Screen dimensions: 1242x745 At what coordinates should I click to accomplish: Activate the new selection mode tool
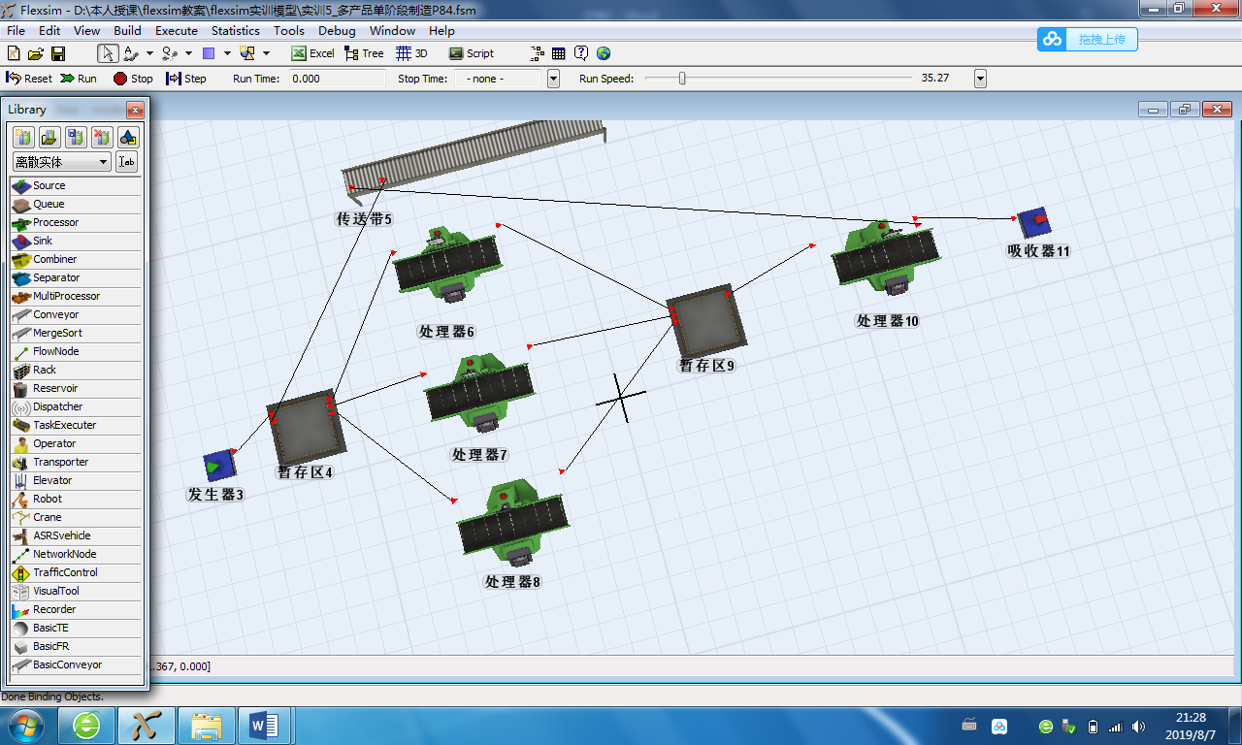click(x=246, y=53)
